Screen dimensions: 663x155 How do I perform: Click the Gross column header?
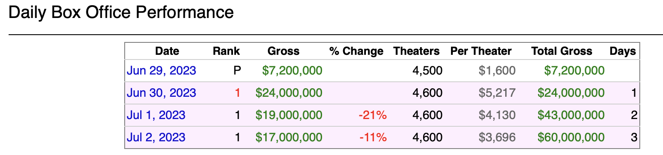click(x=283, y=51)
